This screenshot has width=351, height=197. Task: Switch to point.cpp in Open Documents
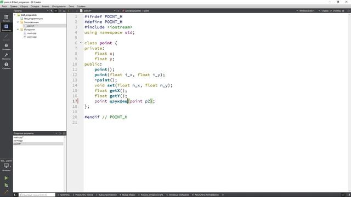(18, 141)
